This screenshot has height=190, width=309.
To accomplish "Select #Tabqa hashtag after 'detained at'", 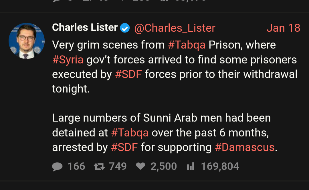I will [130, 133].
